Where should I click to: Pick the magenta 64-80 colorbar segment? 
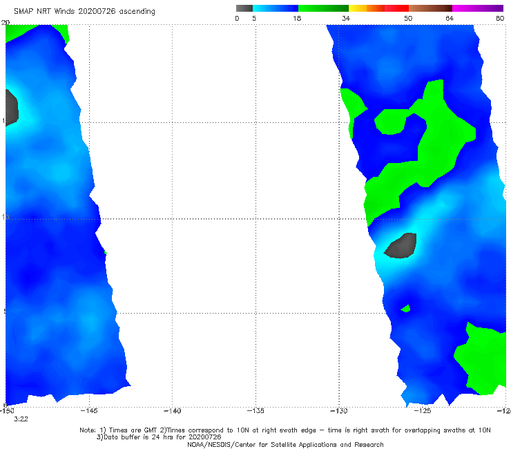click(478, 8)
